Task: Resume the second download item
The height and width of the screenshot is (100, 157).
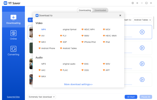Action: [x=142, y=48]
